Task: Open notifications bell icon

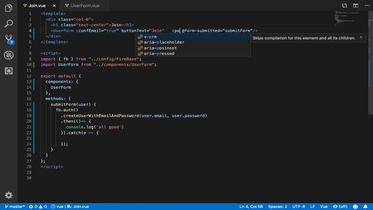Action: click(x=365, y=206)
